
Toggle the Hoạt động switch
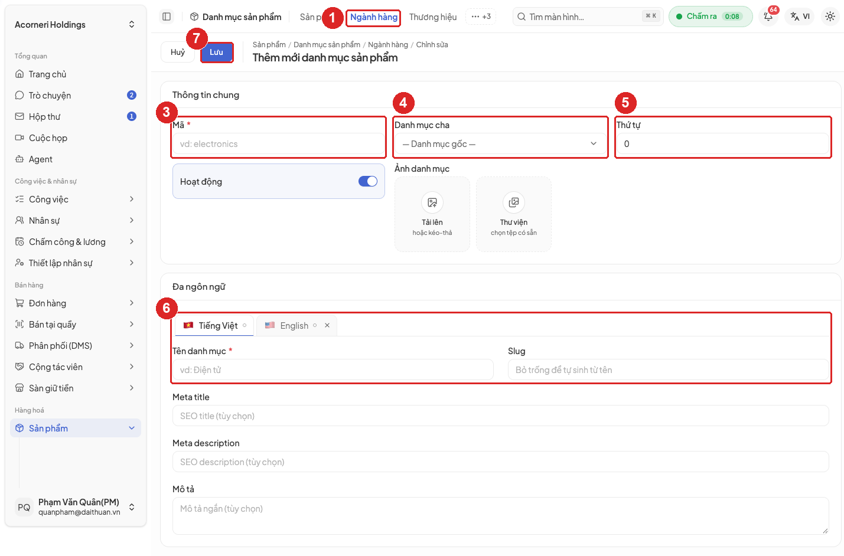tap(368, 181)
